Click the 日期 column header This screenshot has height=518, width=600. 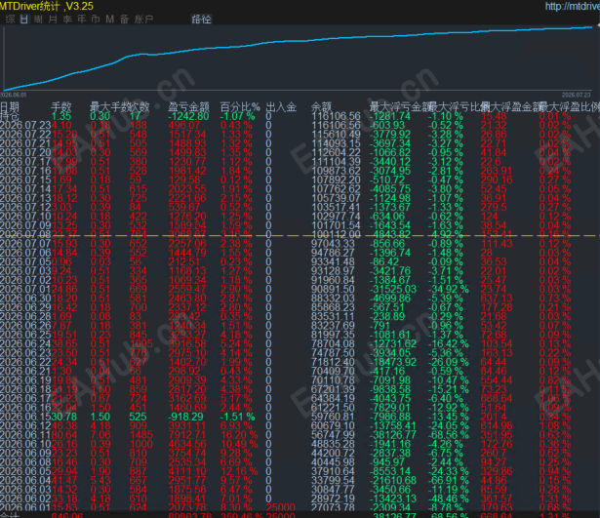point(10,106)
